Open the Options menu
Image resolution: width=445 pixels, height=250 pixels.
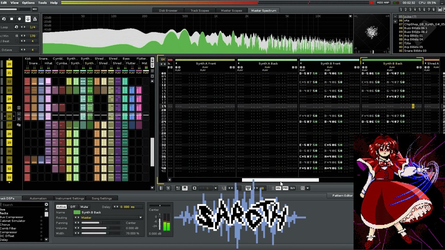click(x=28, y=3)
